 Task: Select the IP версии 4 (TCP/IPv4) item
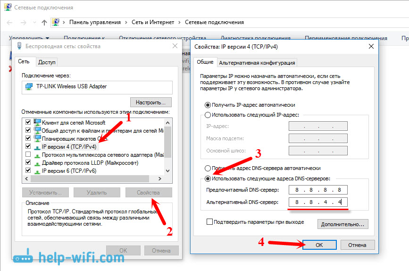pyautogui.click(x=69, y=147)
